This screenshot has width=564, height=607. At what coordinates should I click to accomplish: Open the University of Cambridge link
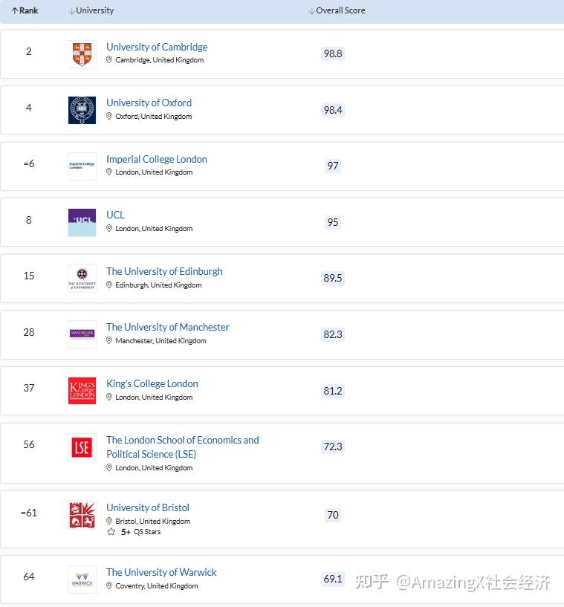157,47
